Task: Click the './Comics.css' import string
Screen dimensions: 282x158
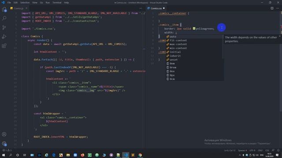Action: pyautogui.click(x=44, y=29)
